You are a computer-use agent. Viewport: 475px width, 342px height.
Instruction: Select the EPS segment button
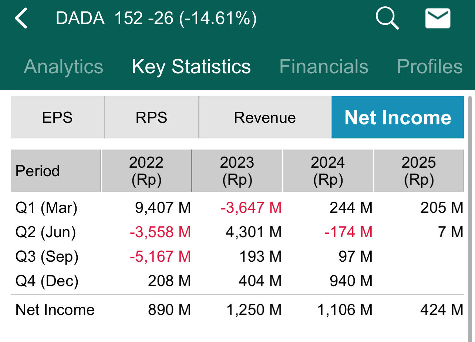coord(57,118)
